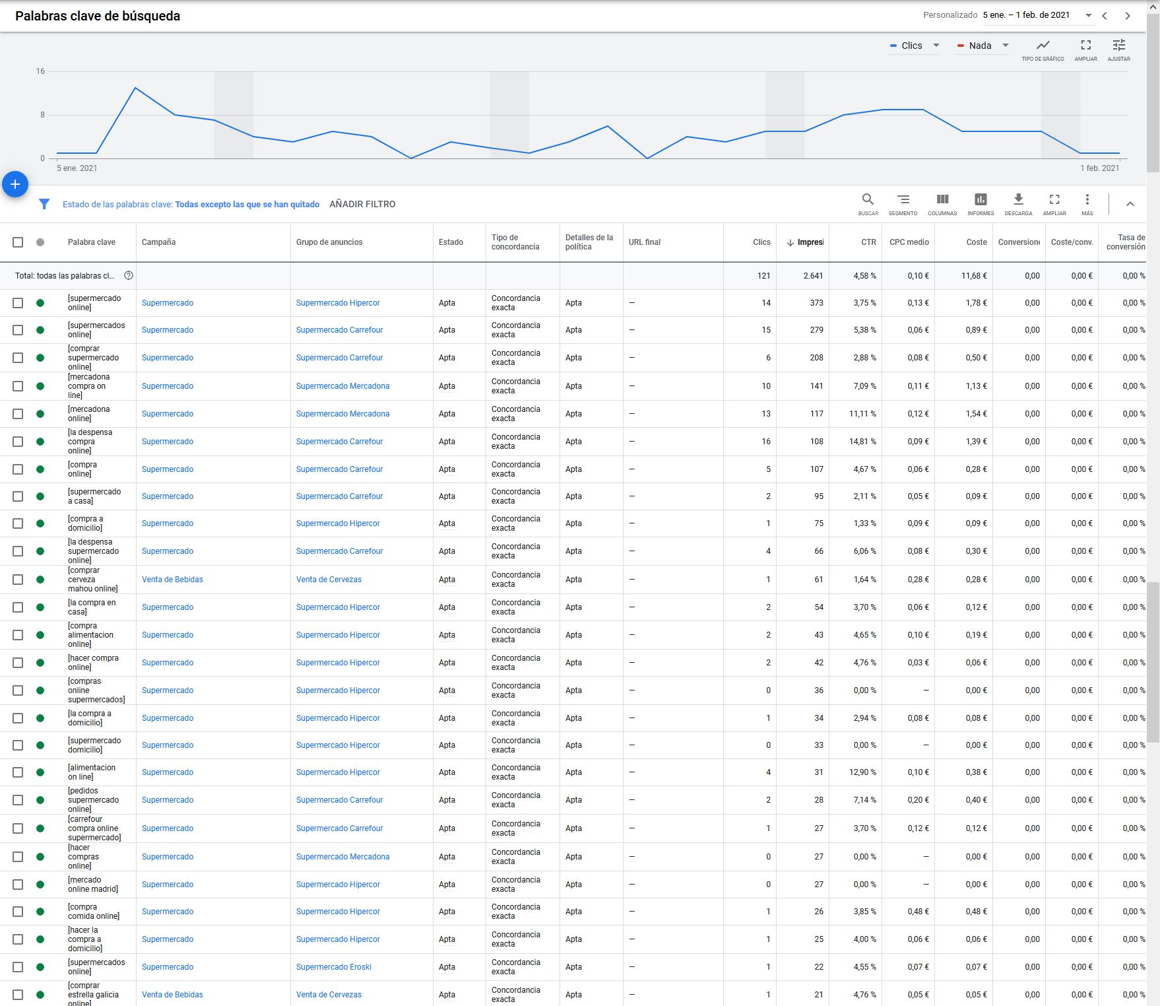The image size is (1160, 1006).
Task: Sort by Palabra clave column header
Action: [x=92, y=242]
